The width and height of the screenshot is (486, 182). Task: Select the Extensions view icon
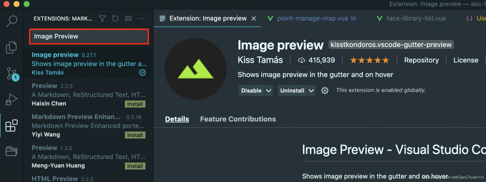[11, 126]
